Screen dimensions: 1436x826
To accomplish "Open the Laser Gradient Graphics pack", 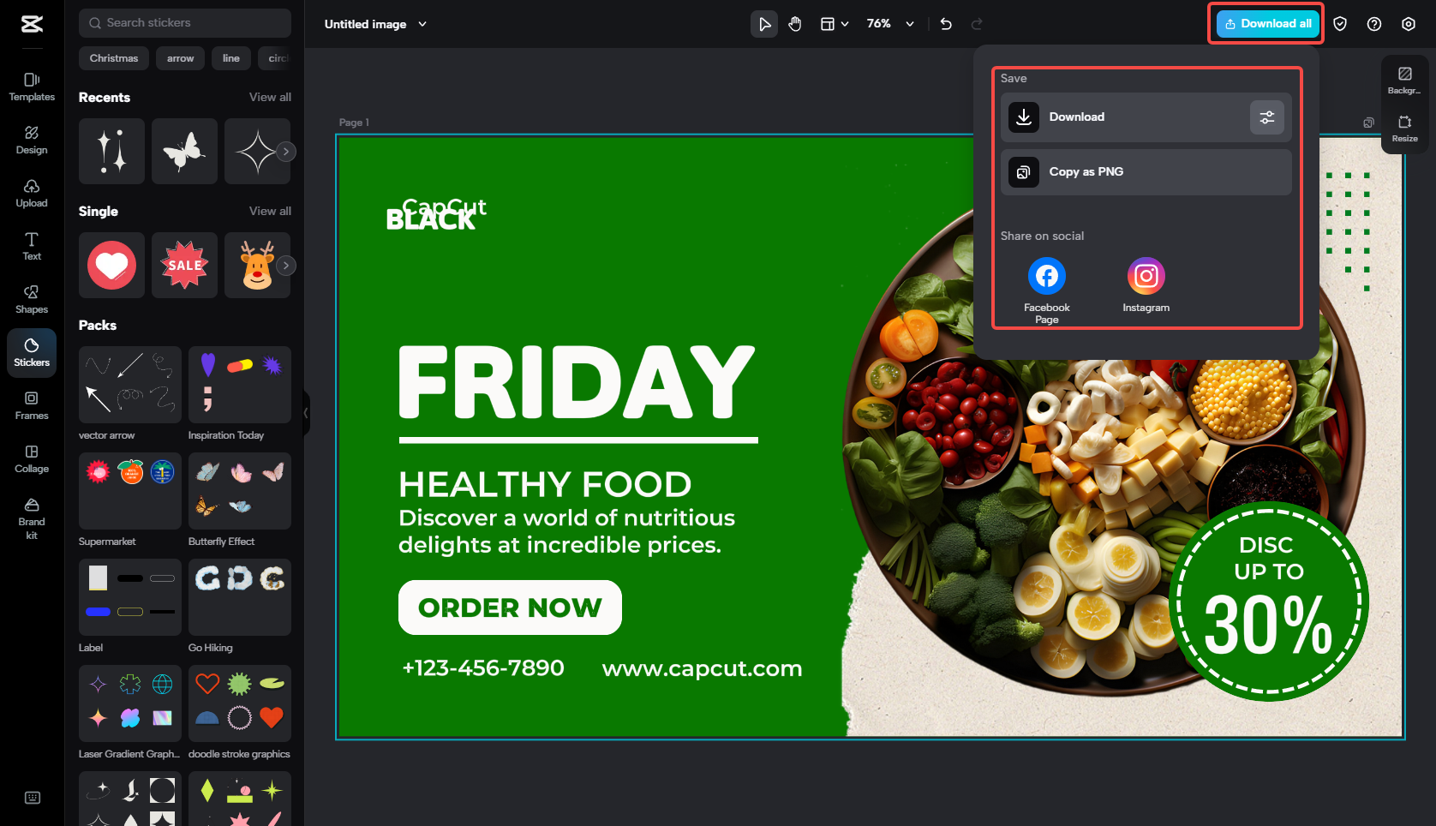I will point(130,703).
